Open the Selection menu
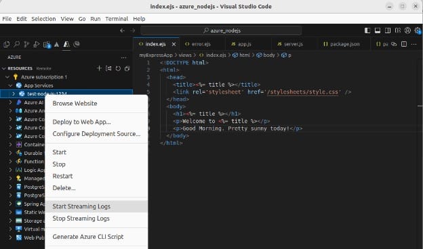 [x=43, y=19]
